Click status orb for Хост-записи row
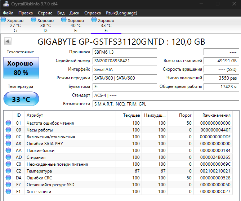This screenshot has width=241, height=201. [x=8, y=192]
